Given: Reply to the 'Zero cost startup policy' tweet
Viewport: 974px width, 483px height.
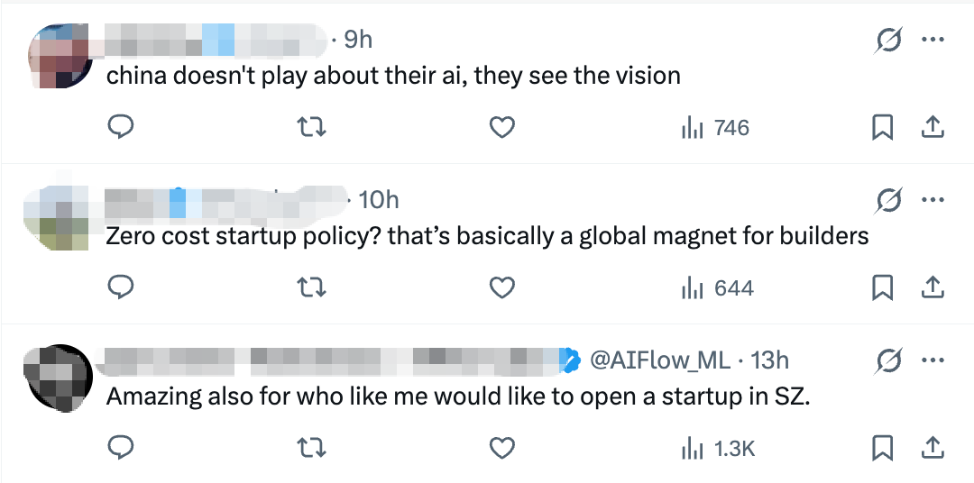Looking at the screenshot, I should (x=121, y=288).
